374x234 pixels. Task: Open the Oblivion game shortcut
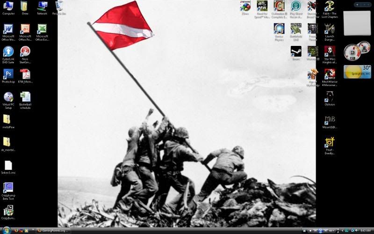(x=330, y=96)
